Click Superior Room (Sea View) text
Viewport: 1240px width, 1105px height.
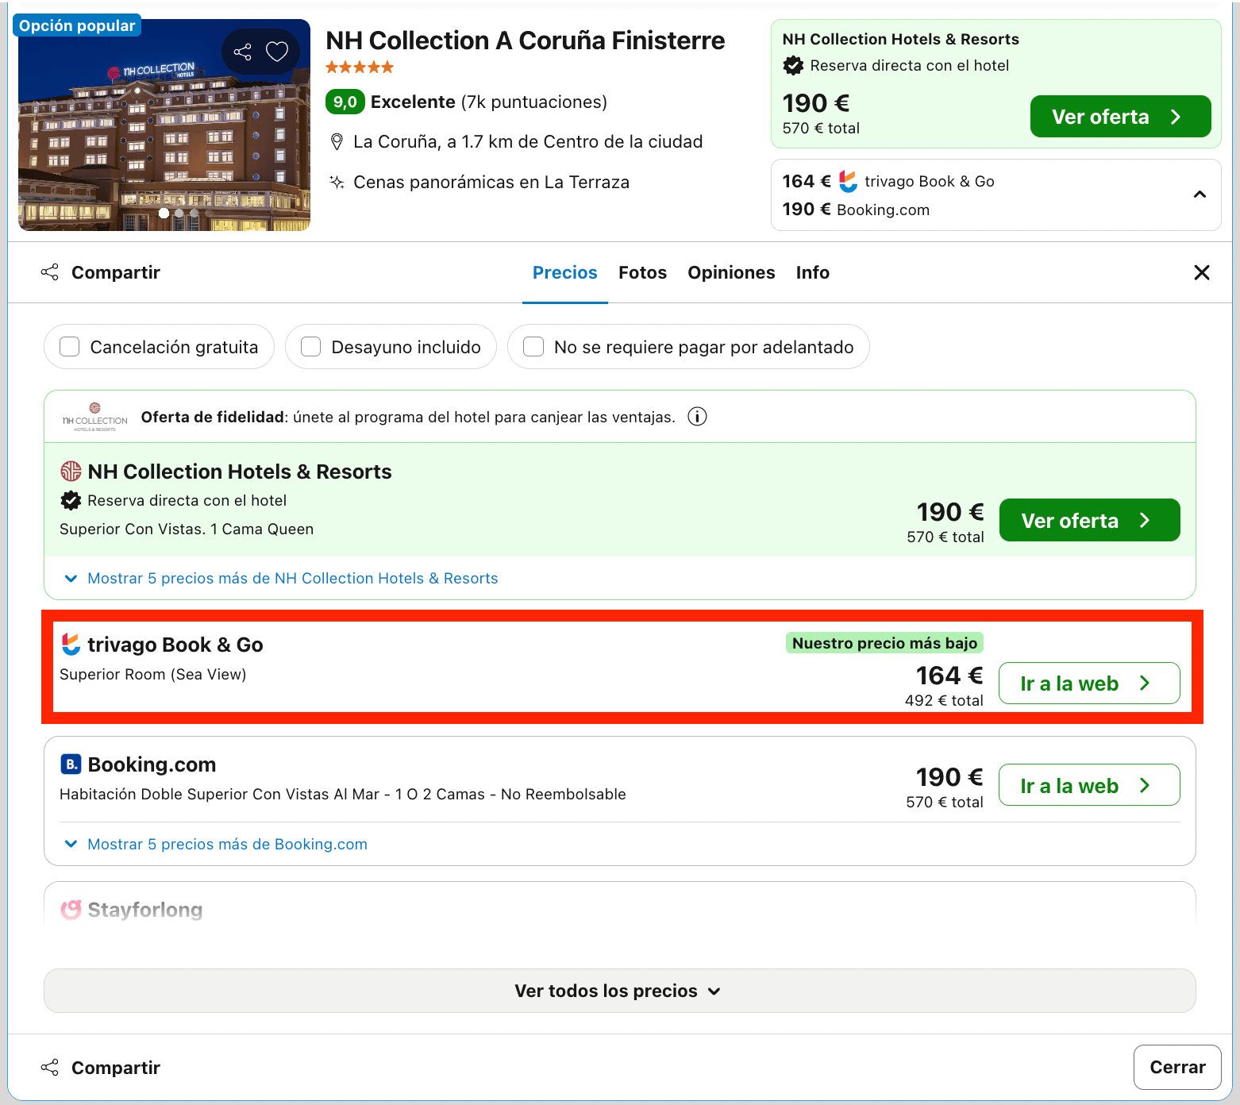click(x=153, y=675)
